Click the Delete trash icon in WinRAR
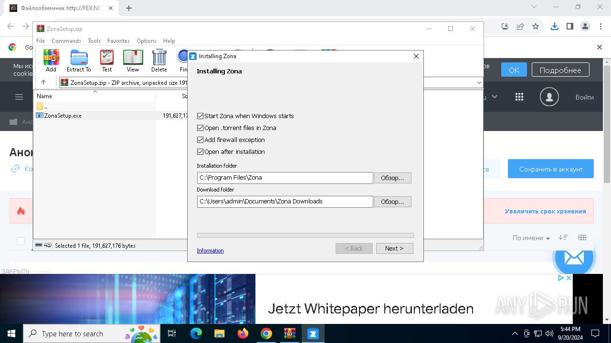This screenshot has height=343, width=611. point(159,61)
